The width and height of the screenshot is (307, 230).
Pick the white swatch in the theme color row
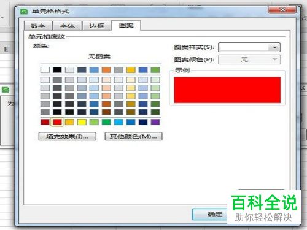point(45,70)
